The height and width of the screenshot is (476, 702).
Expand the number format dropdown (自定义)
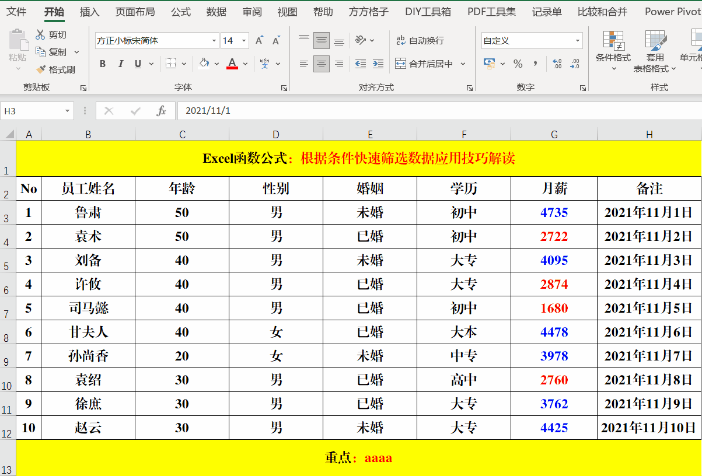pyautogui.click(x=578, y=40)
